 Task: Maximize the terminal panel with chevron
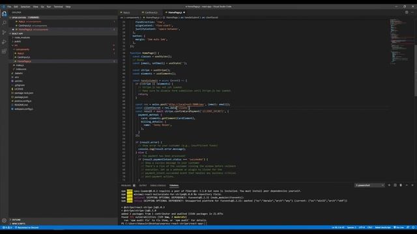[407, 185]
